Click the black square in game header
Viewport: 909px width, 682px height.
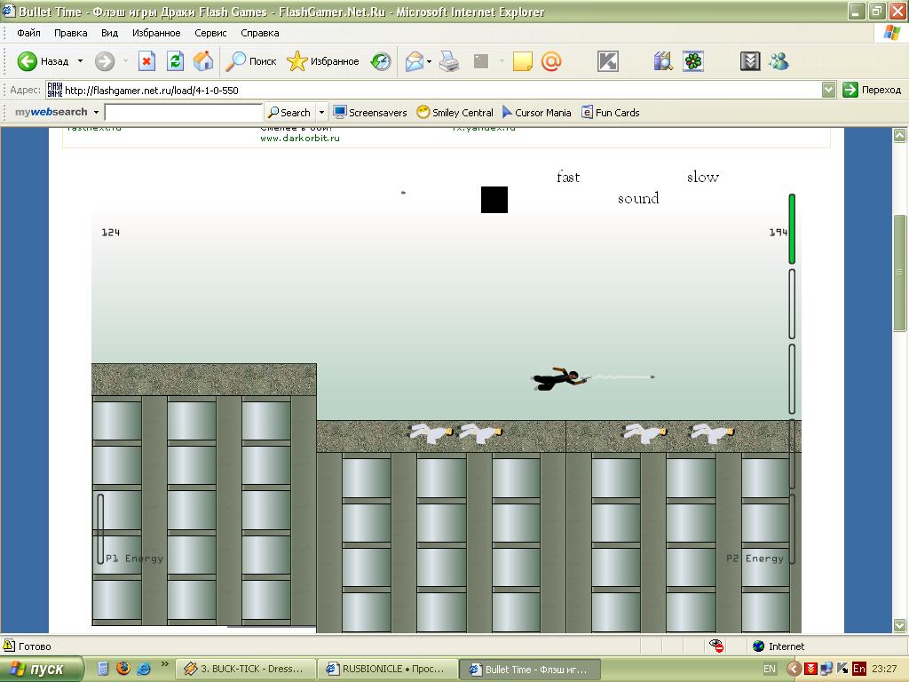tap(494, 200)
